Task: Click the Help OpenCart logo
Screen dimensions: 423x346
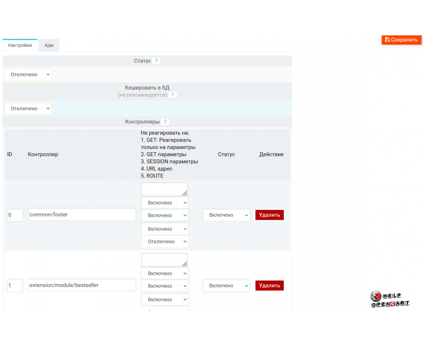Action: click(390, 299)
